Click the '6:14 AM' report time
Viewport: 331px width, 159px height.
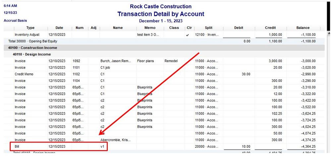[10, 6]
